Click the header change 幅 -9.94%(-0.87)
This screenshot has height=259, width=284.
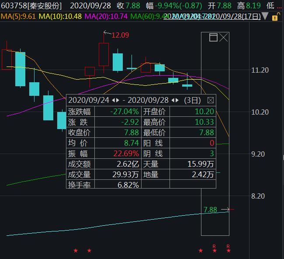coord(174,6)
